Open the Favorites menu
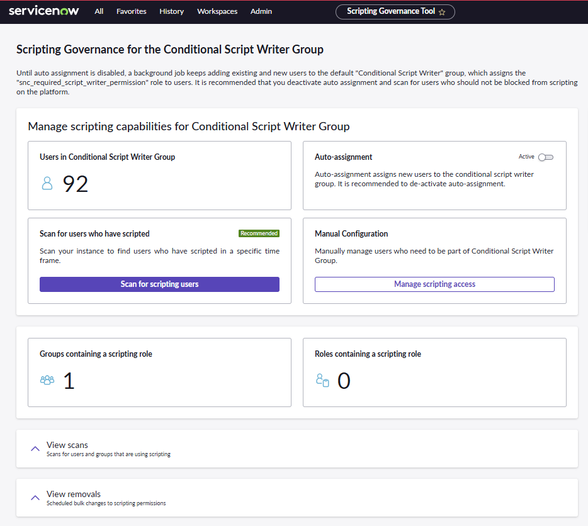The height and width of the screenshot is (526, 588). (x=131, y=11)
